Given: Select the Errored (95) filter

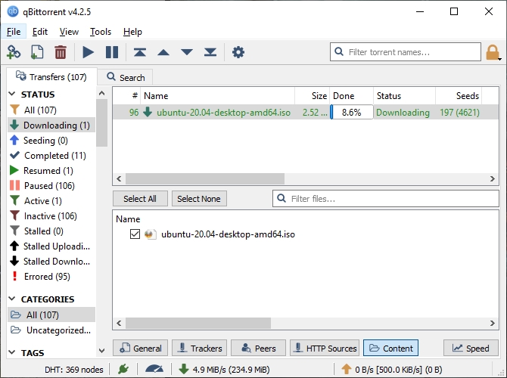Looking at the screenshot, I should [x=51, y=276].
